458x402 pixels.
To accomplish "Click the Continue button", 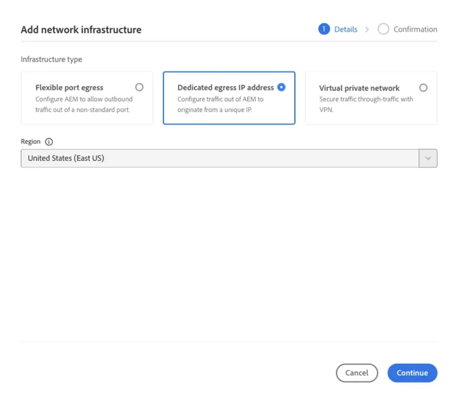I will (412, 373).
